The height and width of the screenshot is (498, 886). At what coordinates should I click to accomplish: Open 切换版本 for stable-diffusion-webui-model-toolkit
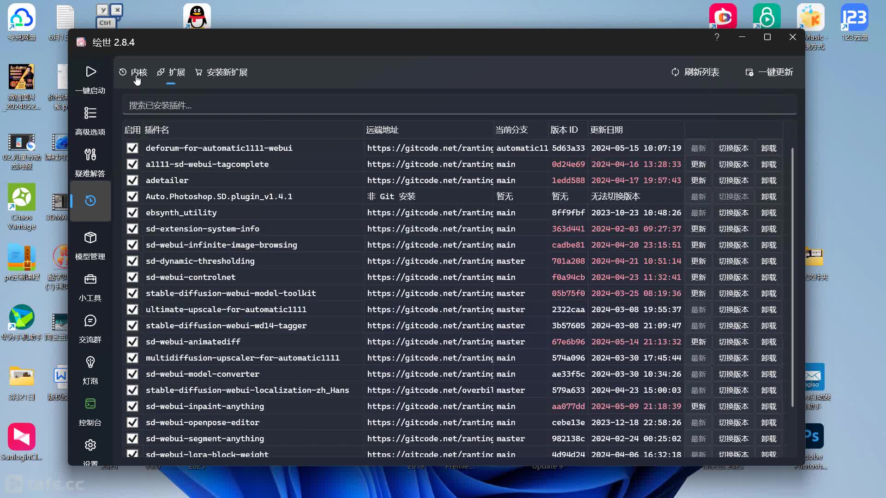pos(734,293)
